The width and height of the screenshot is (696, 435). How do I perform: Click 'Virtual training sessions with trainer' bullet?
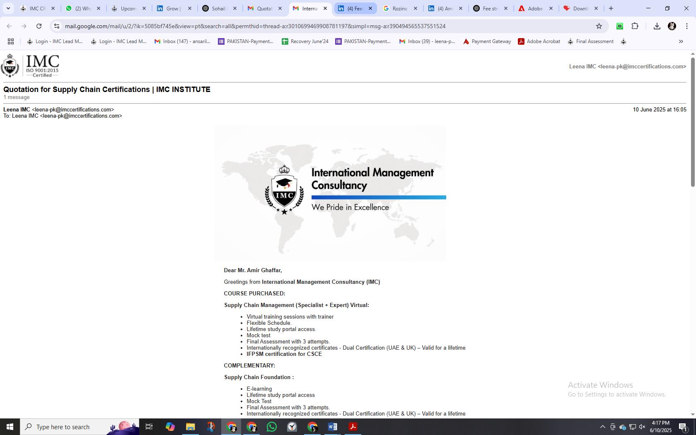pyautogui.click(x=290, y=317)
